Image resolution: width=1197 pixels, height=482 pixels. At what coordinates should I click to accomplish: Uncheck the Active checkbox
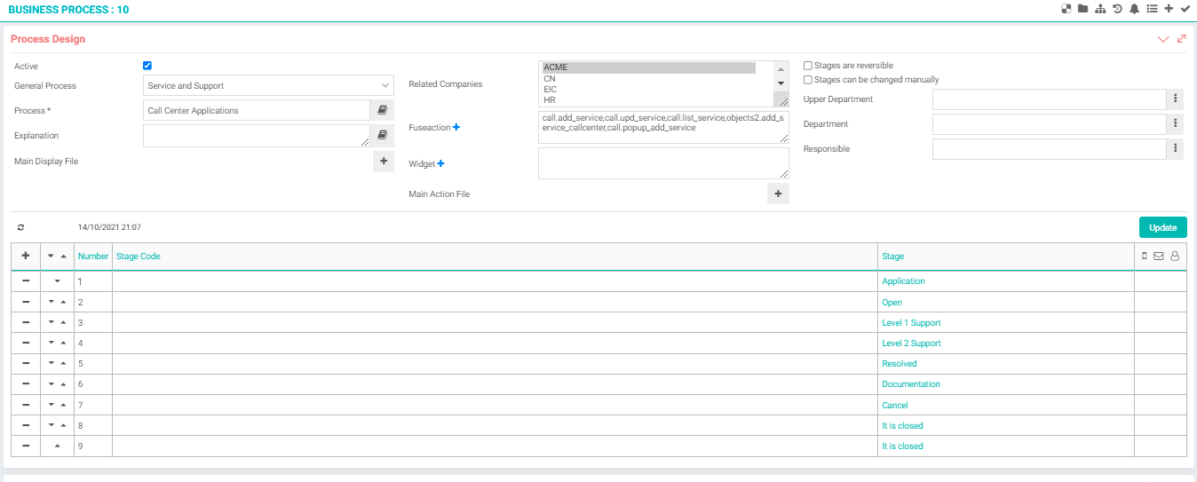(147, 66)
